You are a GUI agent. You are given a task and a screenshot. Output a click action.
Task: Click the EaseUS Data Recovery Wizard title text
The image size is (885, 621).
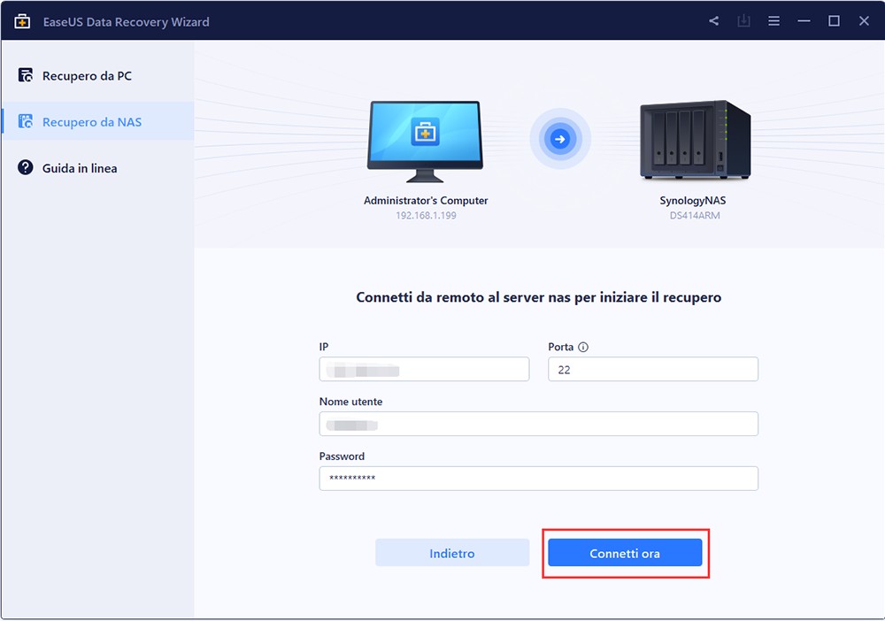click(x=126, y=22)
